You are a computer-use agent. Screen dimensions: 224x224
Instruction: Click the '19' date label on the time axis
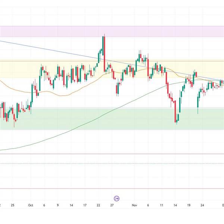189,205
